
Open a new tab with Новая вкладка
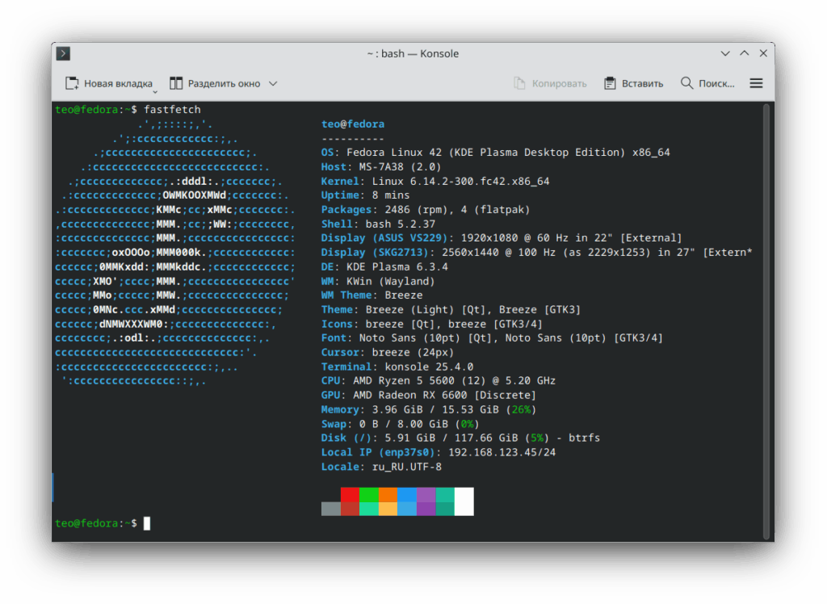pos(109,83)
